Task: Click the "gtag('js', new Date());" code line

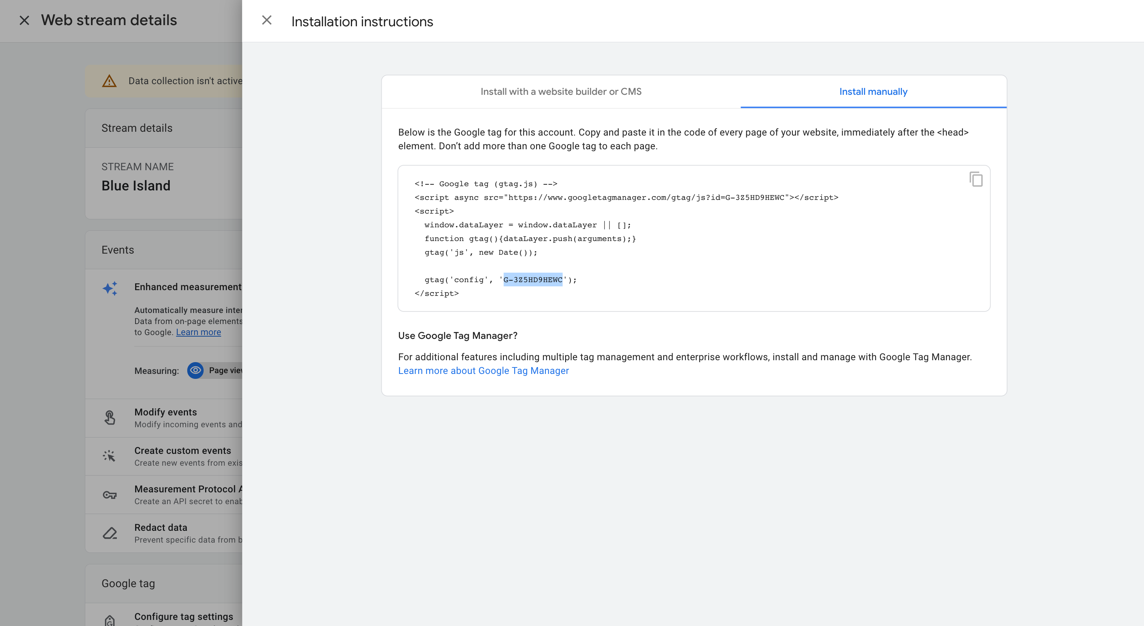Action: (481, 252)
